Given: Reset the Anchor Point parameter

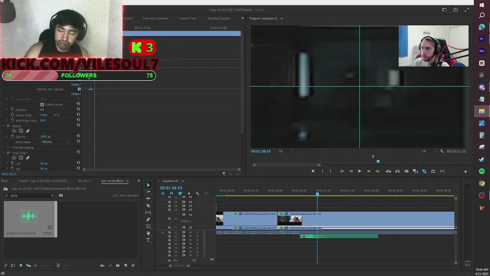Looking at the screenshot, I should point(78,115).
